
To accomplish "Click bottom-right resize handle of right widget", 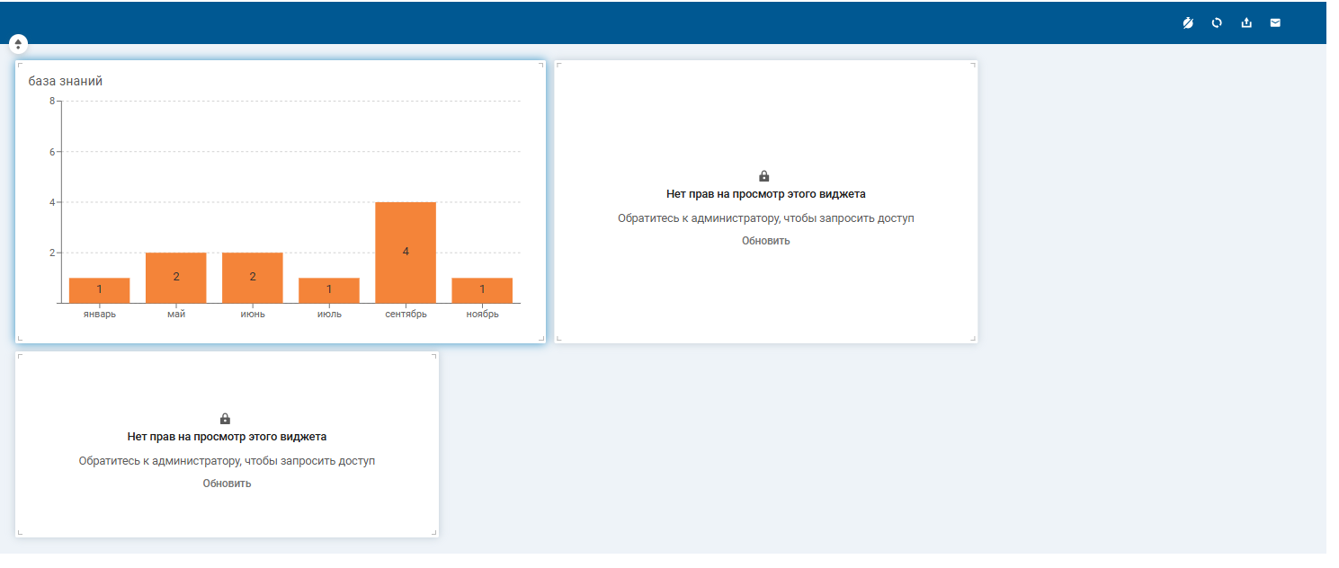I will [973, 338].
